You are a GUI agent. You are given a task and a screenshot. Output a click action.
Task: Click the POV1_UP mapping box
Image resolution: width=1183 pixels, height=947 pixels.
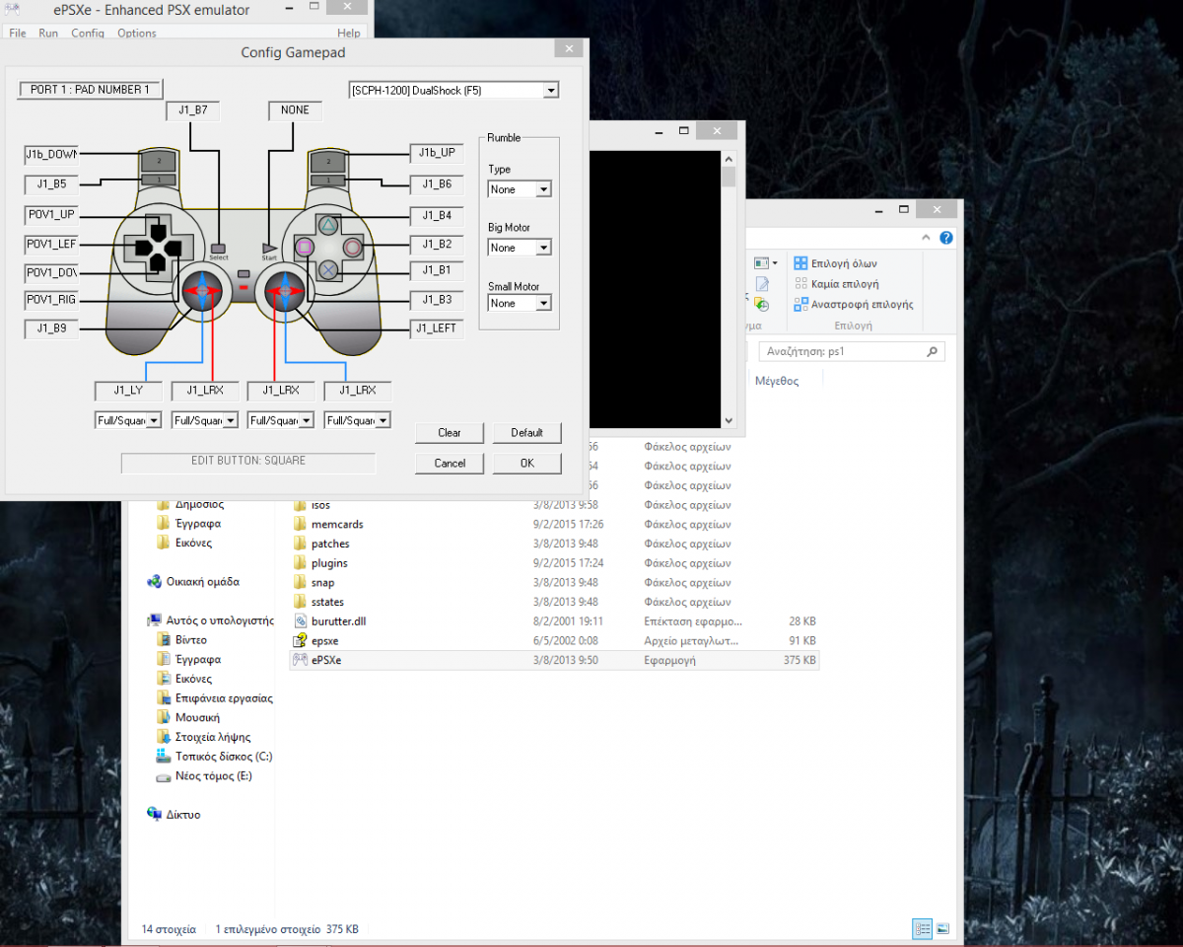(x=50, y=215)
